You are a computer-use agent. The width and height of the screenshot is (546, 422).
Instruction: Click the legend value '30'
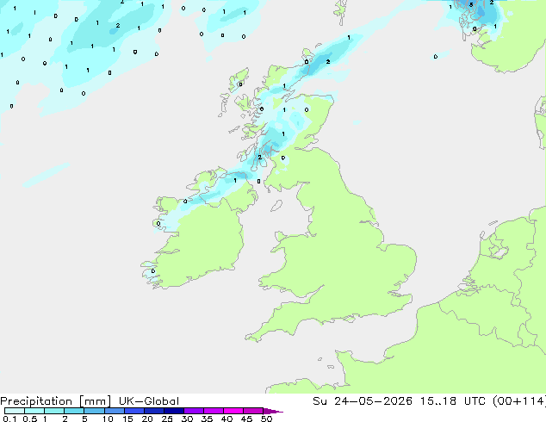(188, 419)
